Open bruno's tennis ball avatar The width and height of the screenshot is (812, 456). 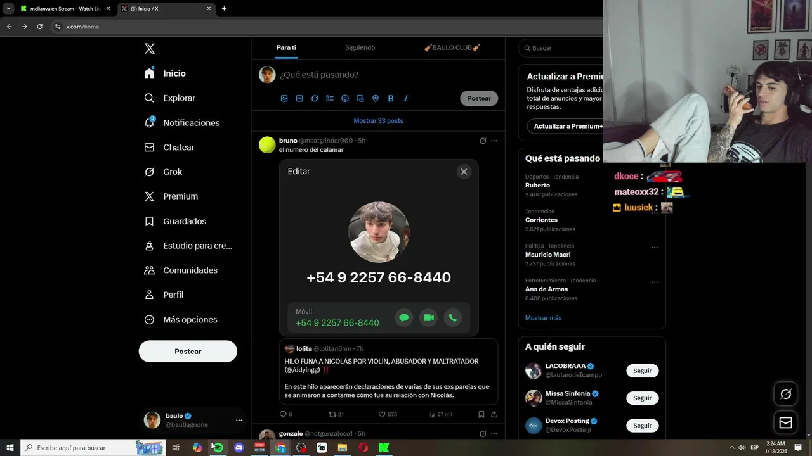click(x=267, y=145)
